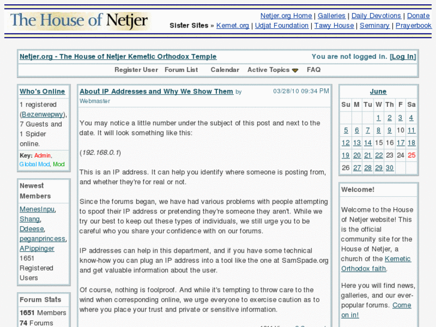Open the Who's Online heading link
Image resolution: width=436 pixels, height=327 pixels.
pos(42,92)
